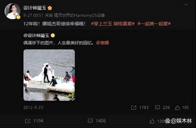
Task: Click the quoted post repost icon
Action: tap(134, 107)
